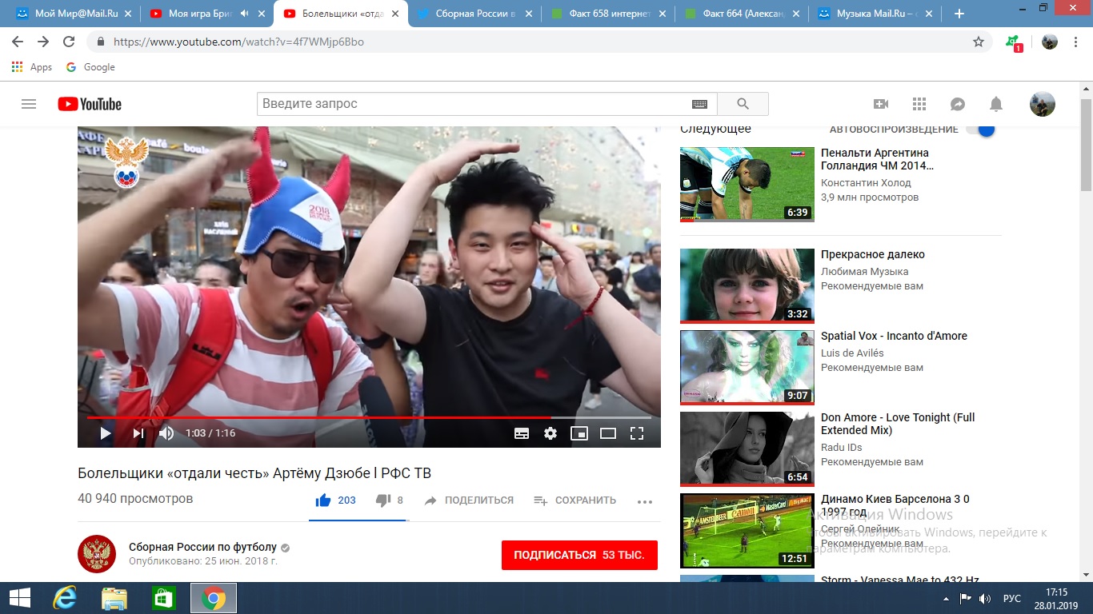Open the player settings gear
Screen dimensions: 1093x614
551,433
